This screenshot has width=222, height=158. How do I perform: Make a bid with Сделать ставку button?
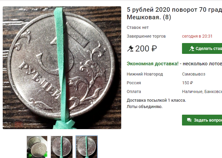click(x=202, y=48)
